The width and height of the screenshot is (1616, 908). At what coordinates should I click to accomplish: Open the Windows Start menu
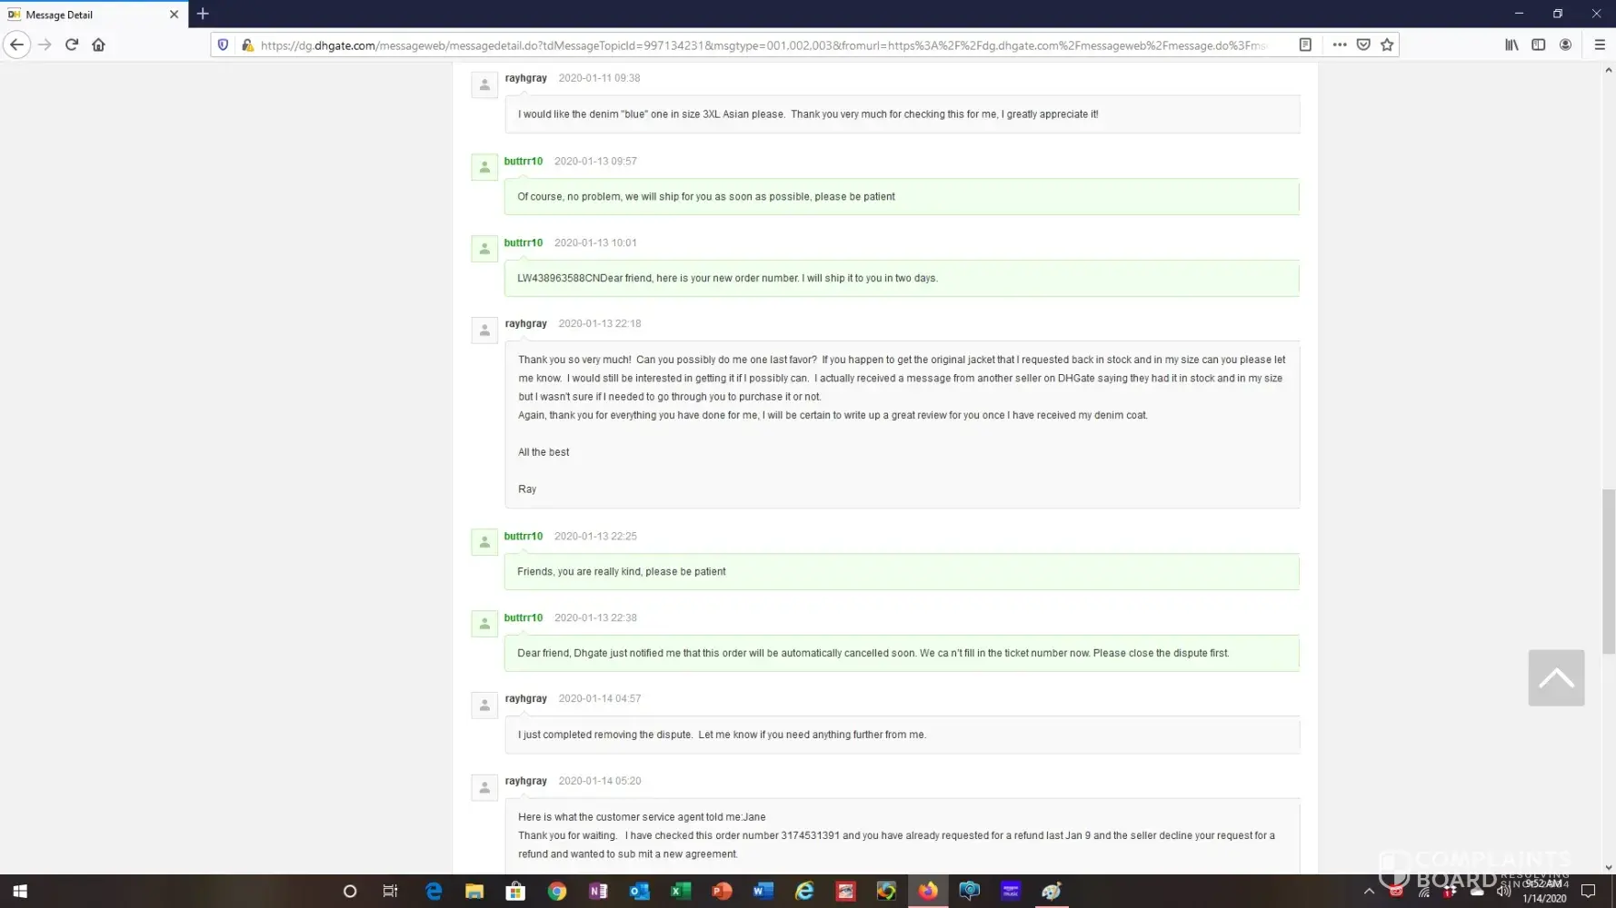coord(20,891)
